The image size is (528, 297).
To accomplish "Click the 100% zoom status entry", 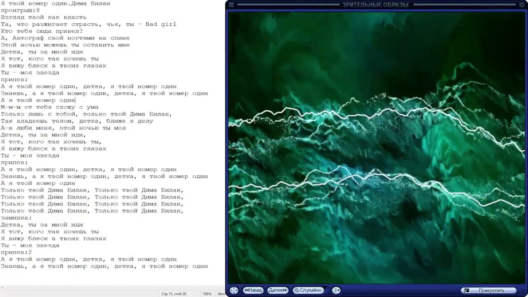I will point(207,294).
